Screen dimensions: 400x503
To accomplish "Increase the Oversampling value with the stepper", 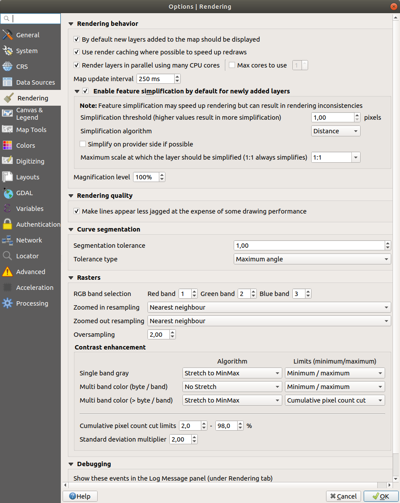I will [x=172, y=332].
